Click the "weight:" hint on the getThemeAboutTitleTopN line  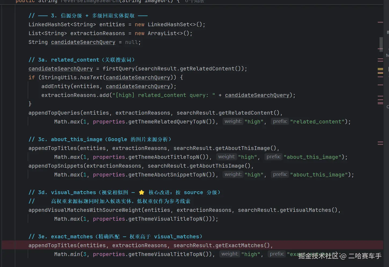click(227, 157)
